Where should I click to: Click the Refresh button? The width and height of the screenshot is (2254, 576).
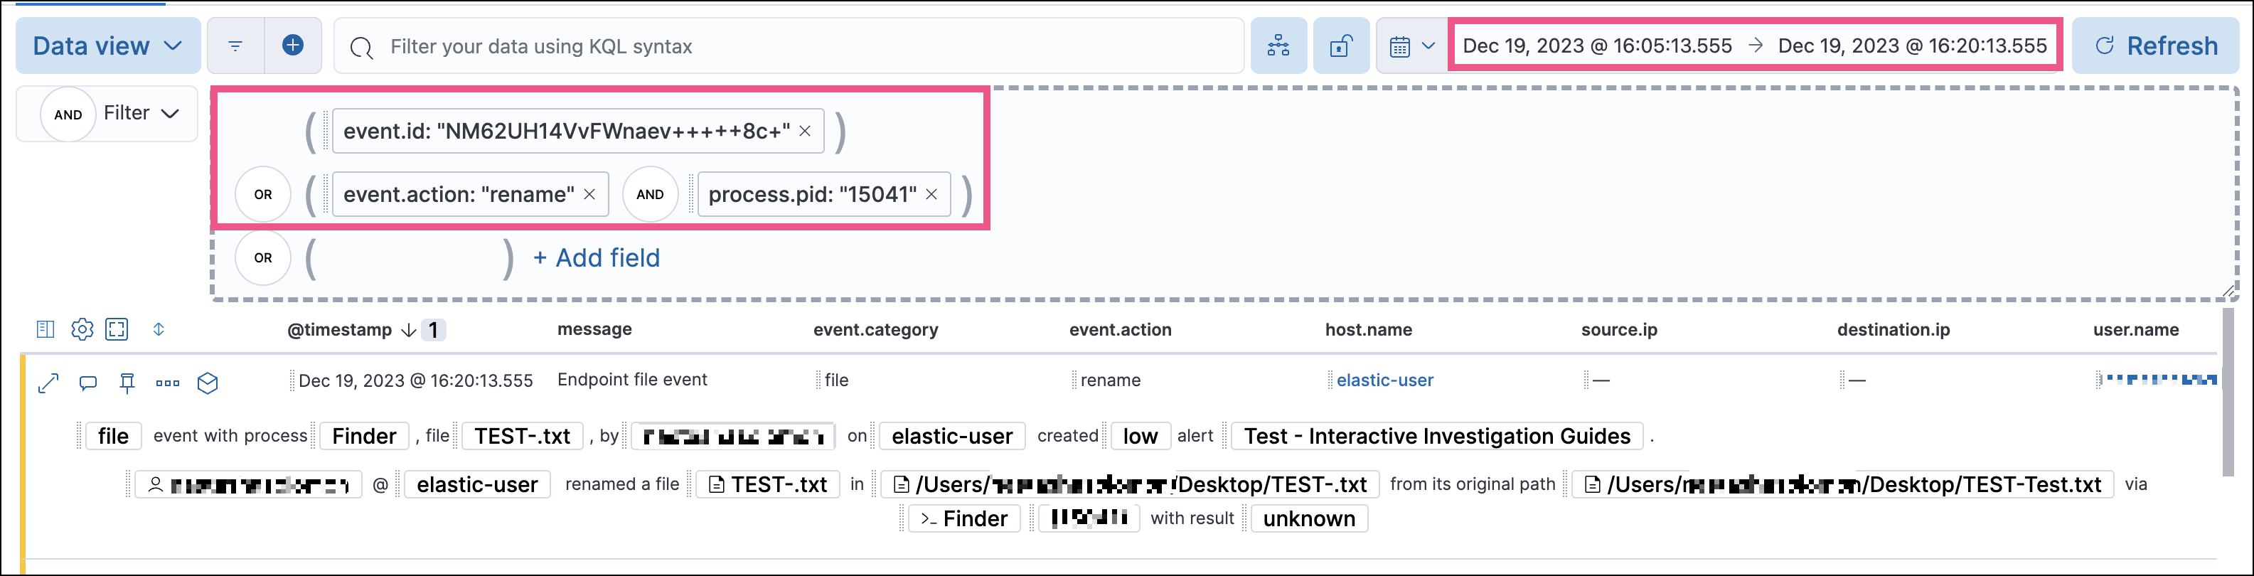point(2155,46)
